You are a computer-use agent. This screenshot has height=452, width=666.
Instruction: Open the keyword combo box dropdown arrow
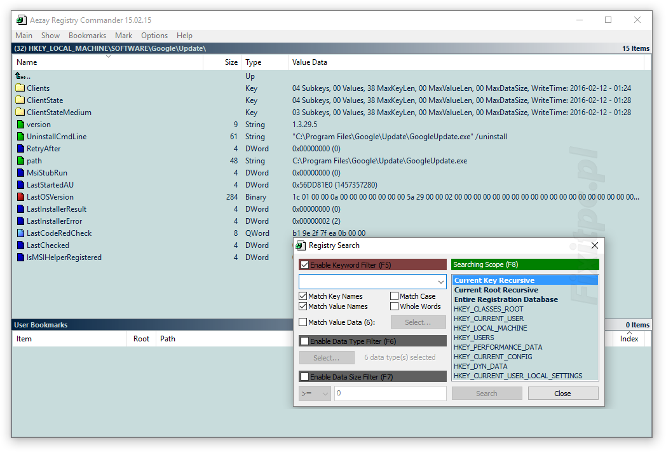[x=441, y=282]
